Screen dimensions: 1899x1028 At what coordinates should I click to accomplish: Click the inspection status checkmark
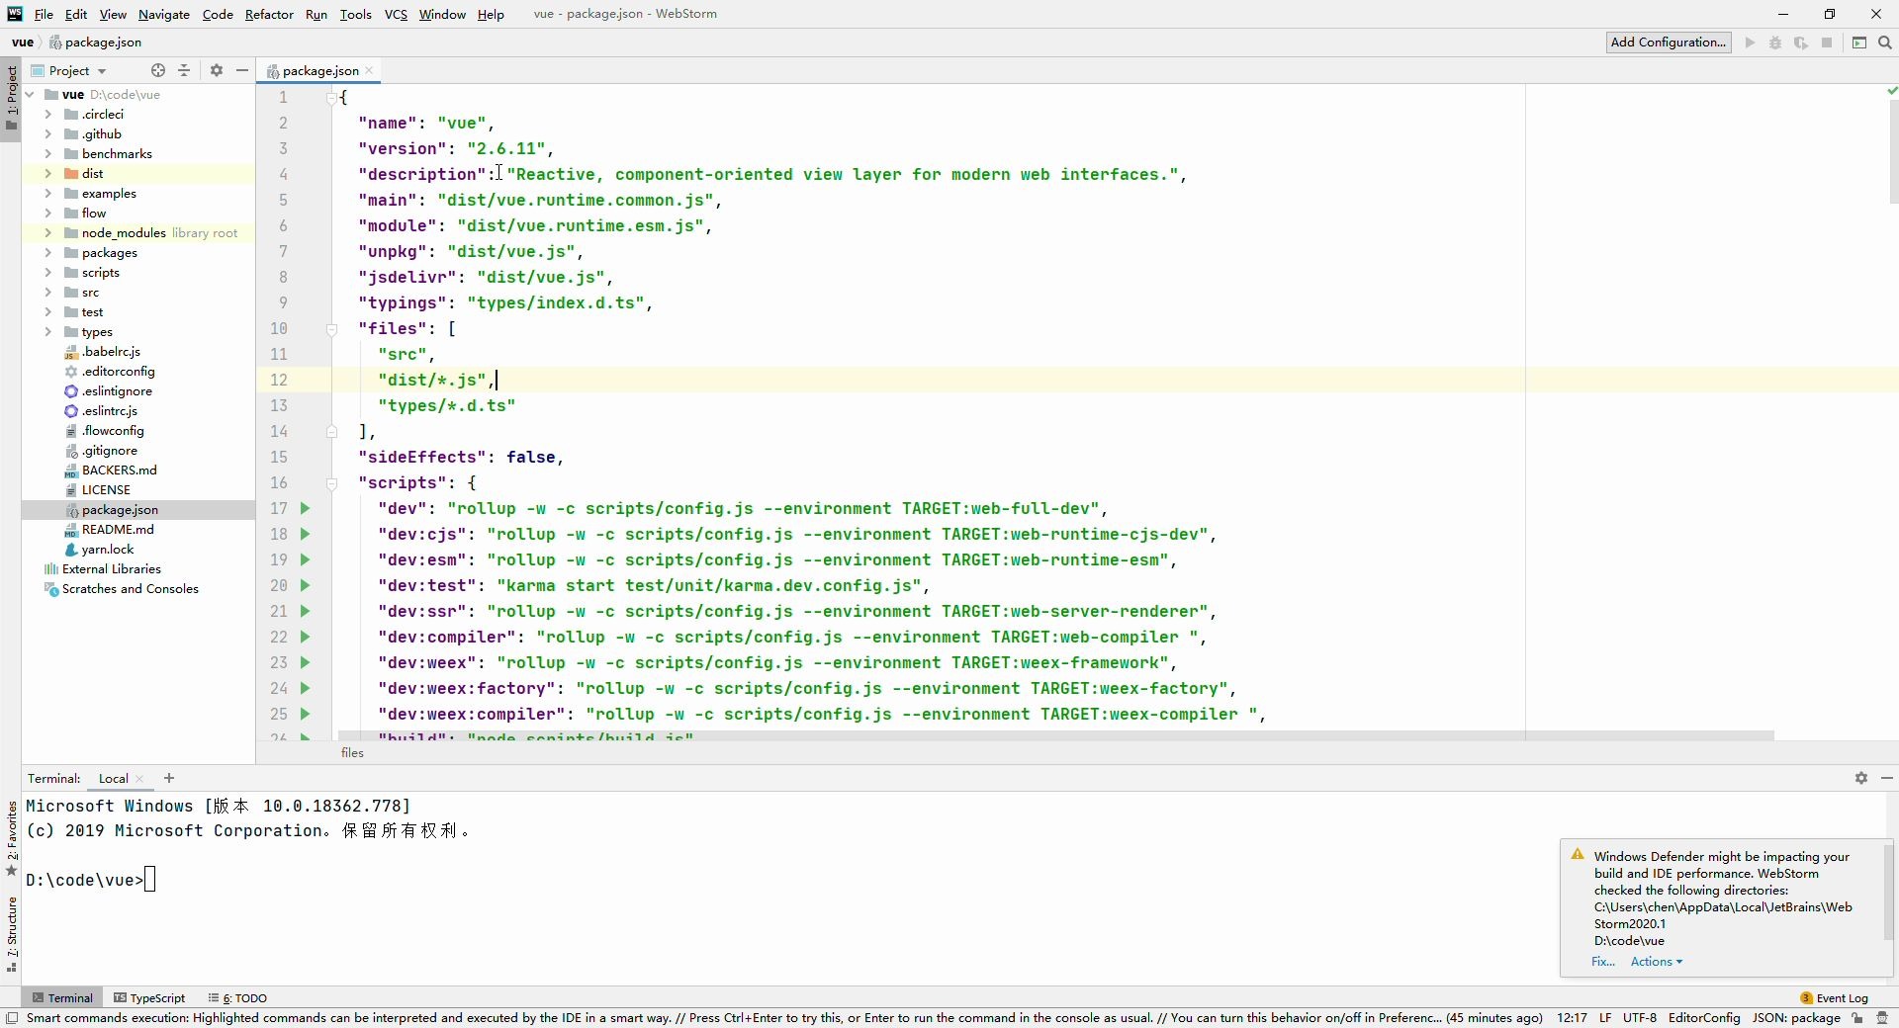(1892, 90)
